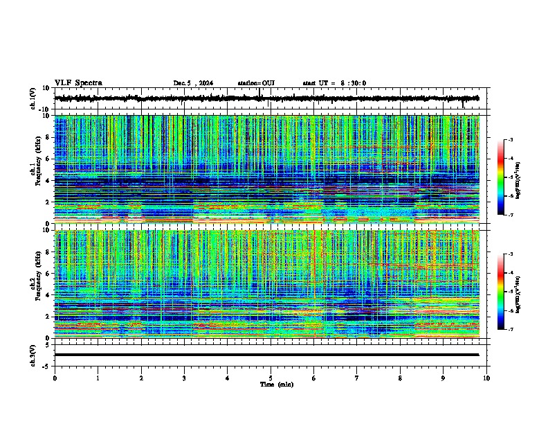Click the ch.1 colorbar 'log(PSD)(V²/Hz)' label
Screen dimensions: 548x424
tap(518, 180)
